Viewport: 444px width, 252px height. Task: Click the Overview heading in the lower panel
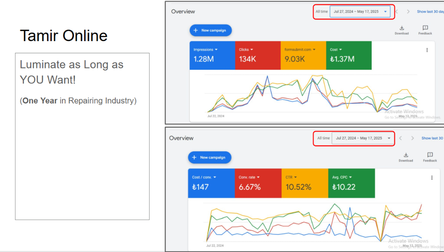coord(181,138)
